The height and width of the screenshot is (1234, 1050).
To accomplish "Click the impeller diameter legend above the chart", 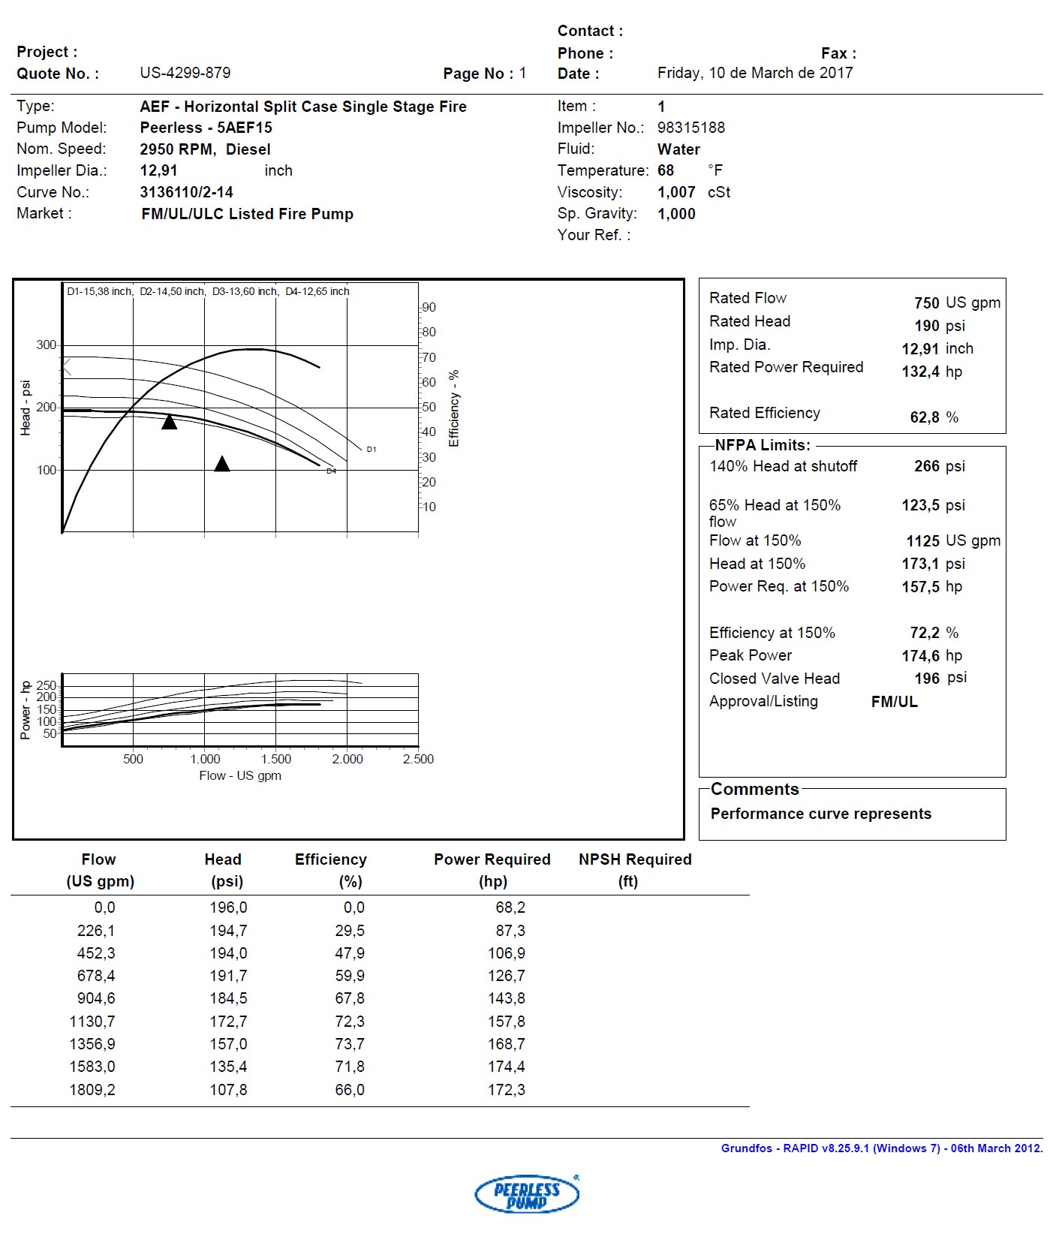I will point(208,291).
